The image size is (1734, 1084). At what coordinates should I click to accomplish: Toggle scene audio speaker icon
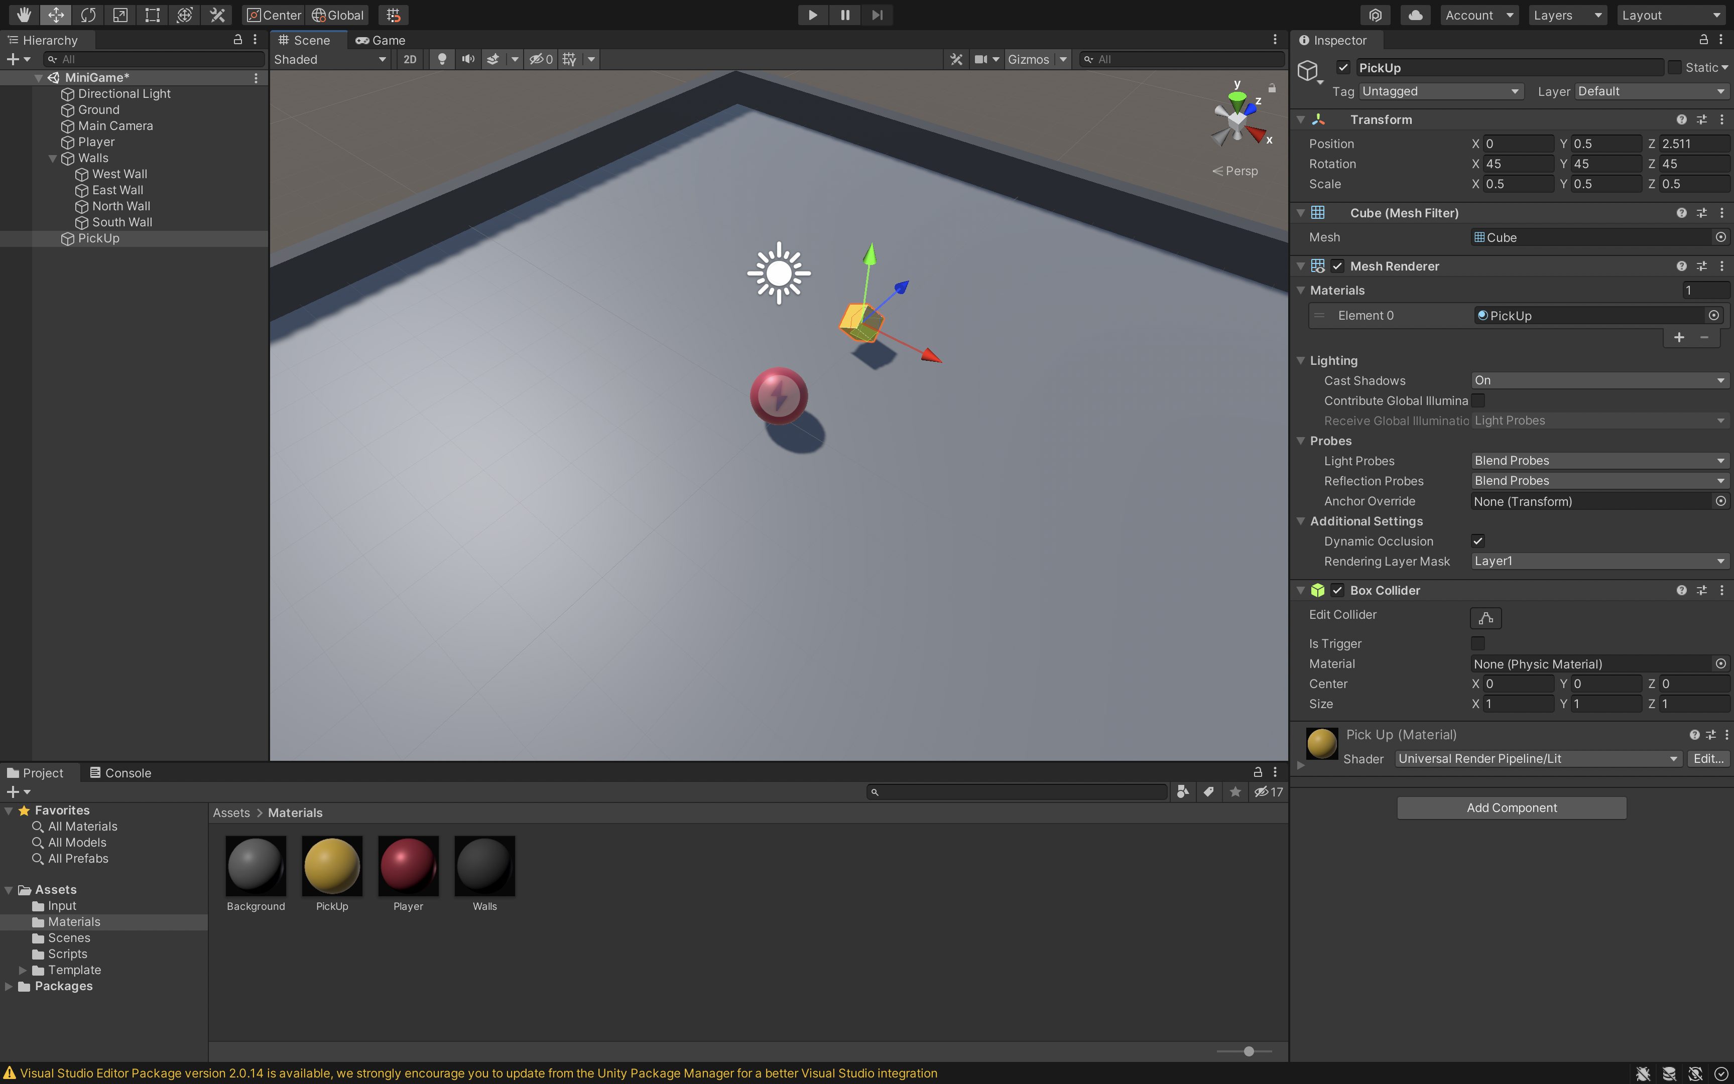[467, 60]
